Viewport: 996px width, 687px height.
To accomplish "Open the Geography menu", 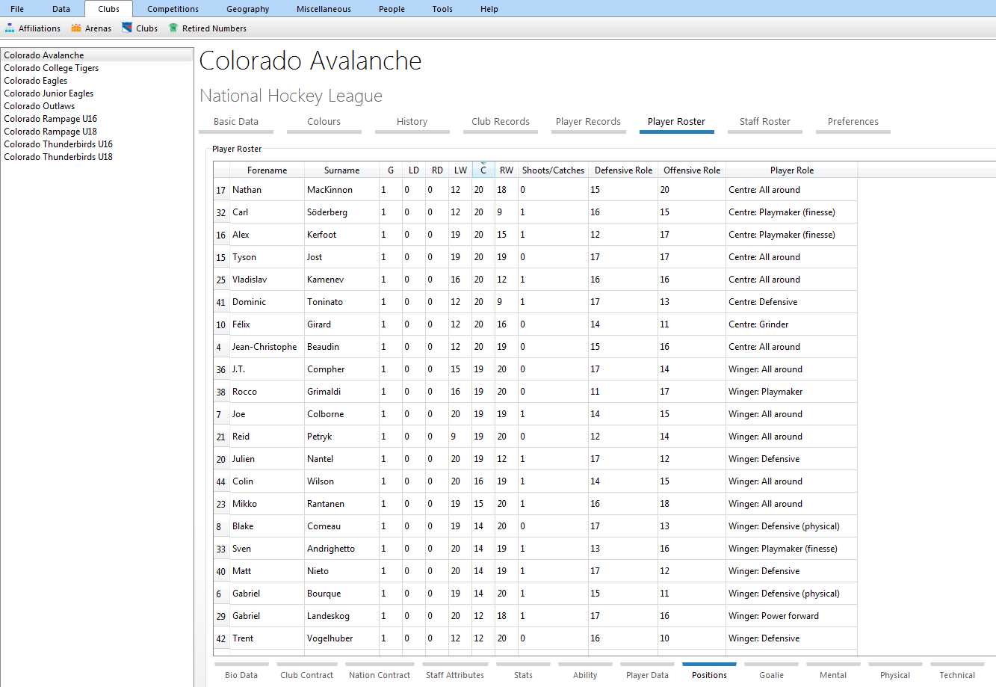I will tap(248, 9).
